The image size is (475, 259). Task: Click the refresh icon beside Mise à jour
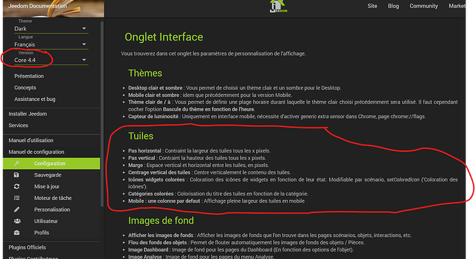pos(17,186)
